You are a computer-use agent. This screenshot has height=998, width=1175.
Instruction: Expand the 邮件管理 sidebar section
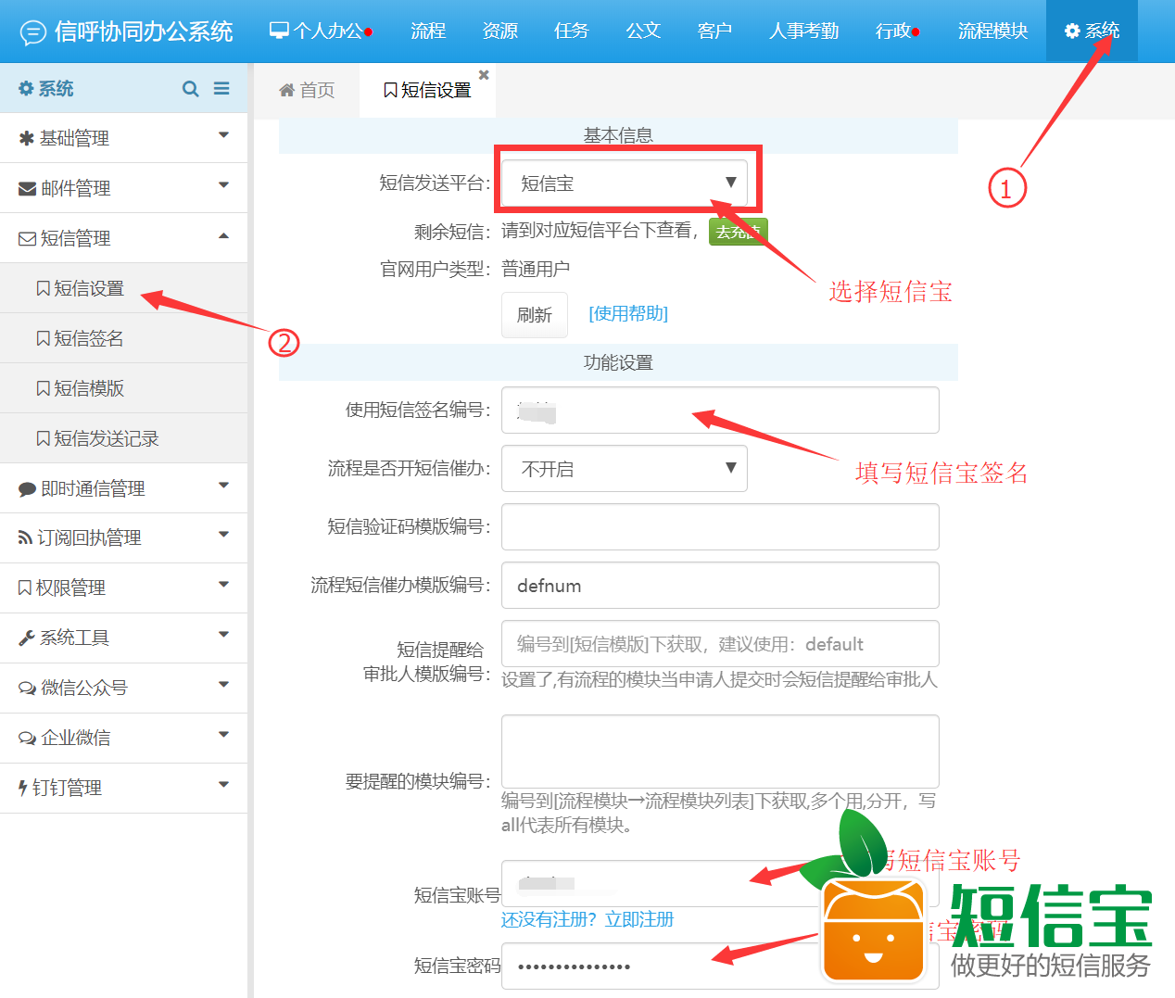pyautogui.click(x=123, y=188)
